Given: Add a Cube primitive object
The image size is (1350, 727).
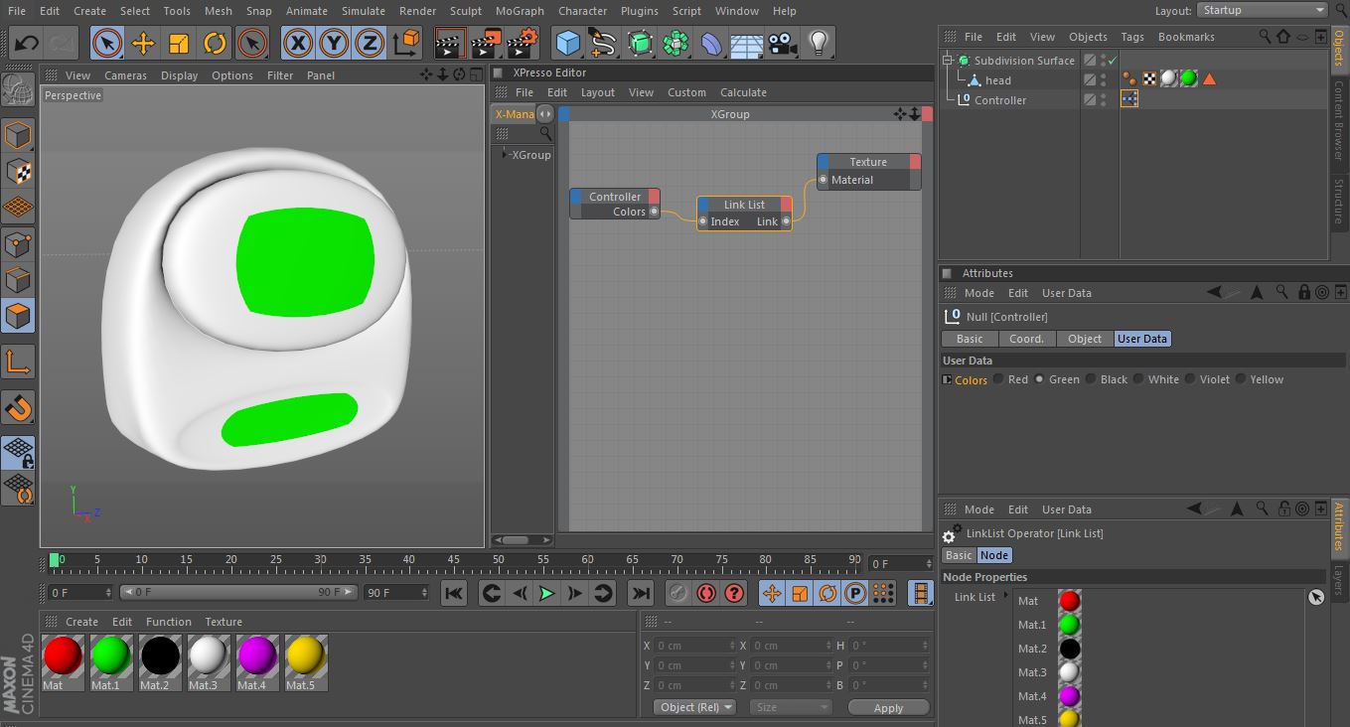Looking at the screenshot, I should point(568,44).
